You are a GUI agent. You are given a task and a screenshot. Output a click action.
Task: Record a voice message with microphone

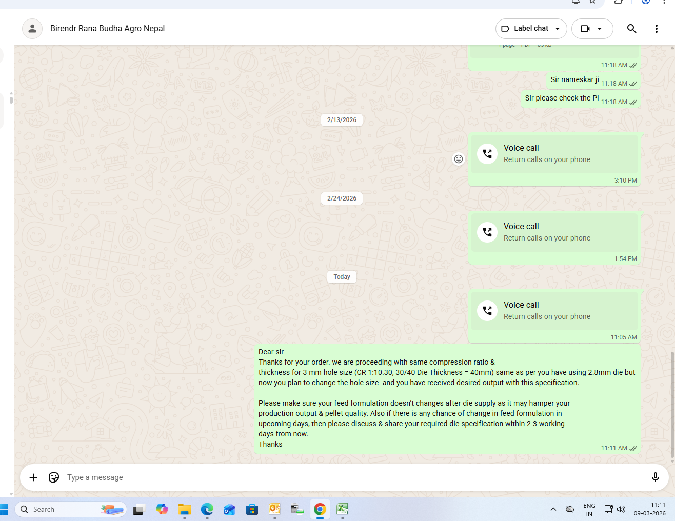coord(655,477)
